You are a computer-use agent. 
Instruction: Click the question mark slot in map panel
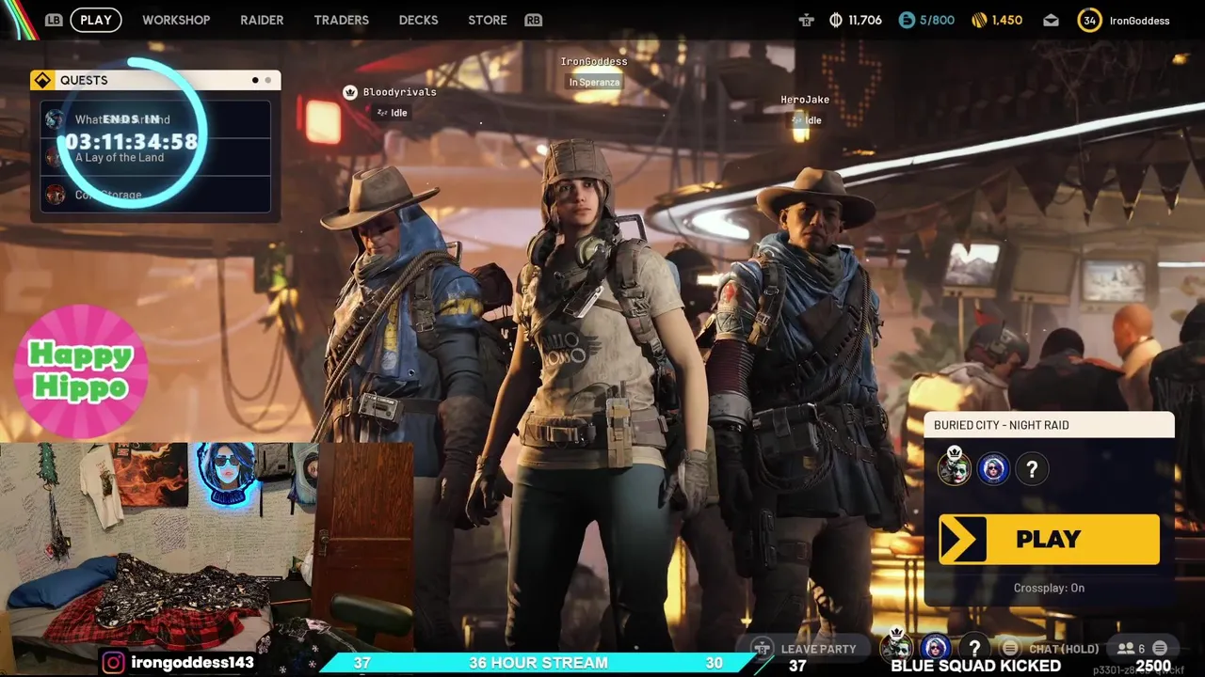click(1032, 468)
